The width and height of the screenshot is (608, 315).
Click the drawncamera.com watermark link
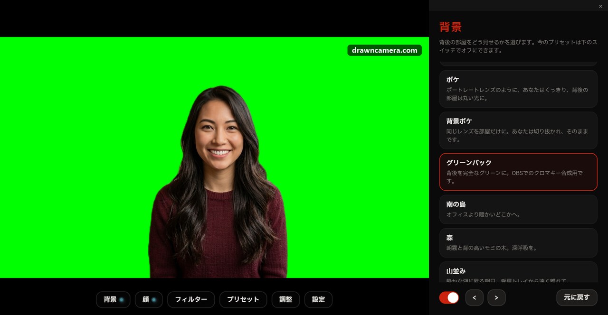[x=384, y=50]
